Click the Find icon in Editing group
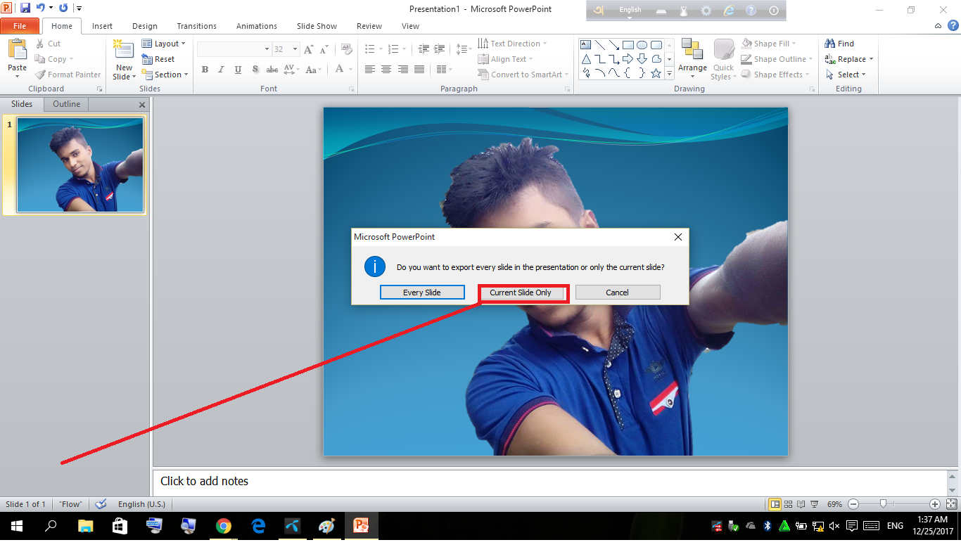The height and width of the screenshot is (559, 961). coord(831,44)
